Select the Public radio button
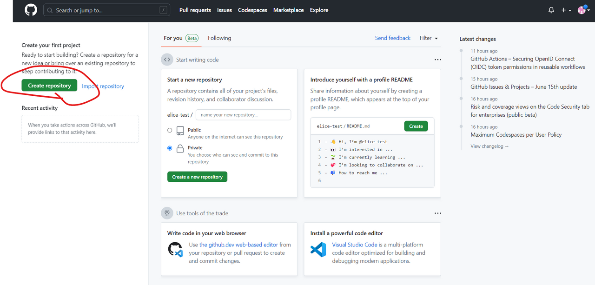The width and height of the screenshot is (595, 285). click(x=170, y=130)
